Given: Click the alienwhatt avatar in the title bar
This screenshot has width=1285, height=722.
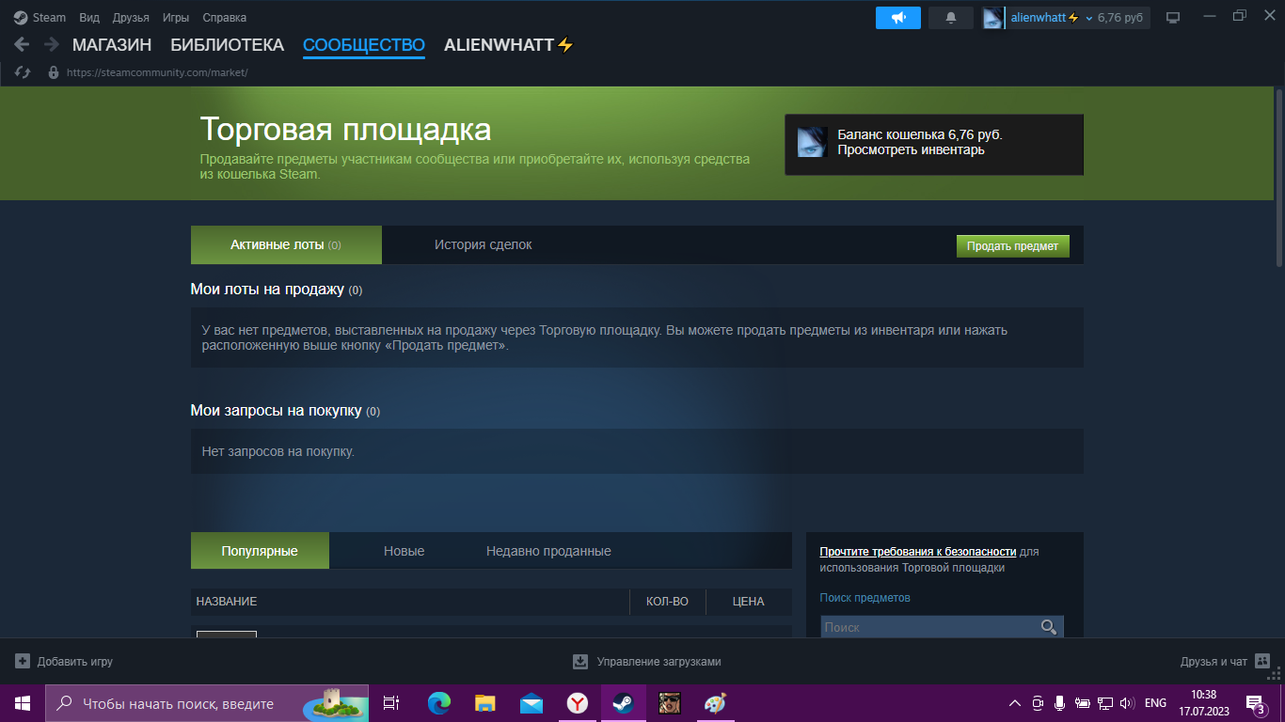Looking at the screenshot, I should 993,18.
